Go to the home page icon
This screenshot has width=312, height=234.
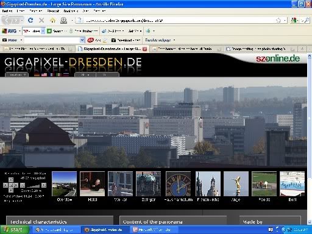(52, 20)
